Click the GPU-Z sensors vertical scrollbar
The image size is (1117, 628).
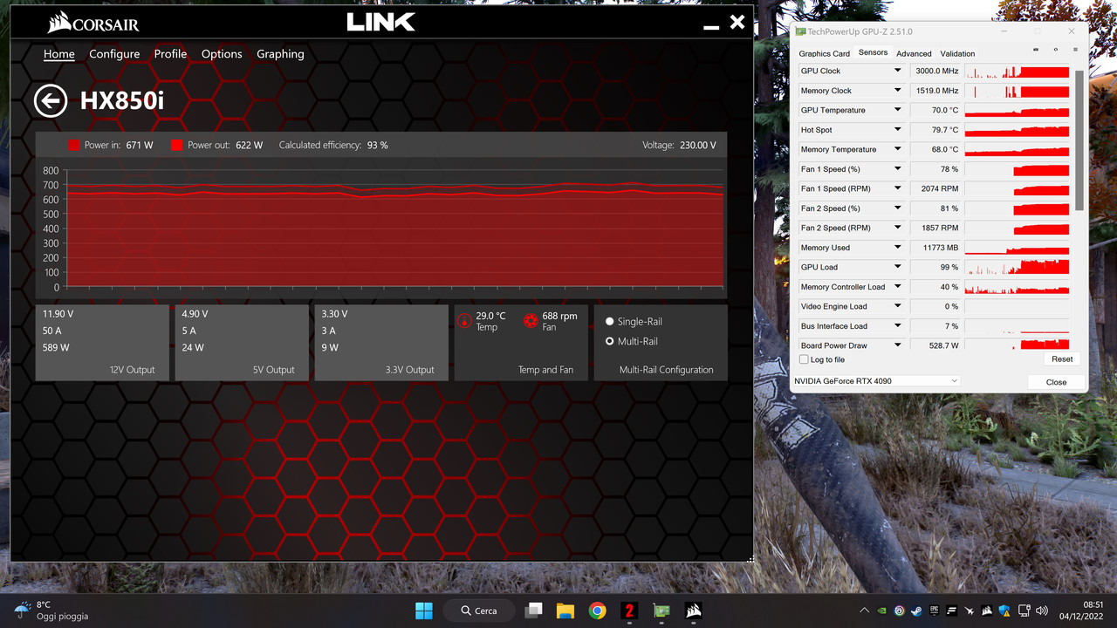1079,140
